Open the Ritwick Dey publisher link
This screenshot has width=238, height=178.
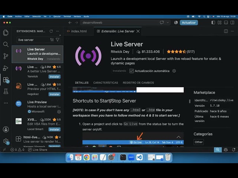pos(120,52)
